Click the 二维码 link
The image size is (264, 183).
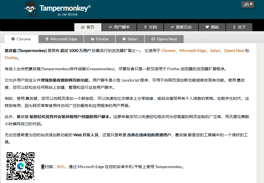pyautogui.click(x=59, y=167)
